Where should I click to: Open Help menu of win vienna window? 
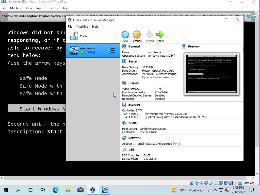[65, 8]
